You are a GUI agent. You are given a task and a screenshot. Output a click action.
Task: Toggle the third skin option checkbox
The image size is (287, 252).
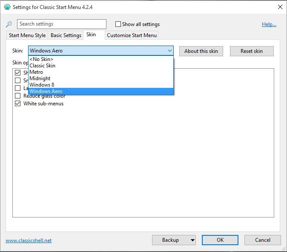coord(17,88)
